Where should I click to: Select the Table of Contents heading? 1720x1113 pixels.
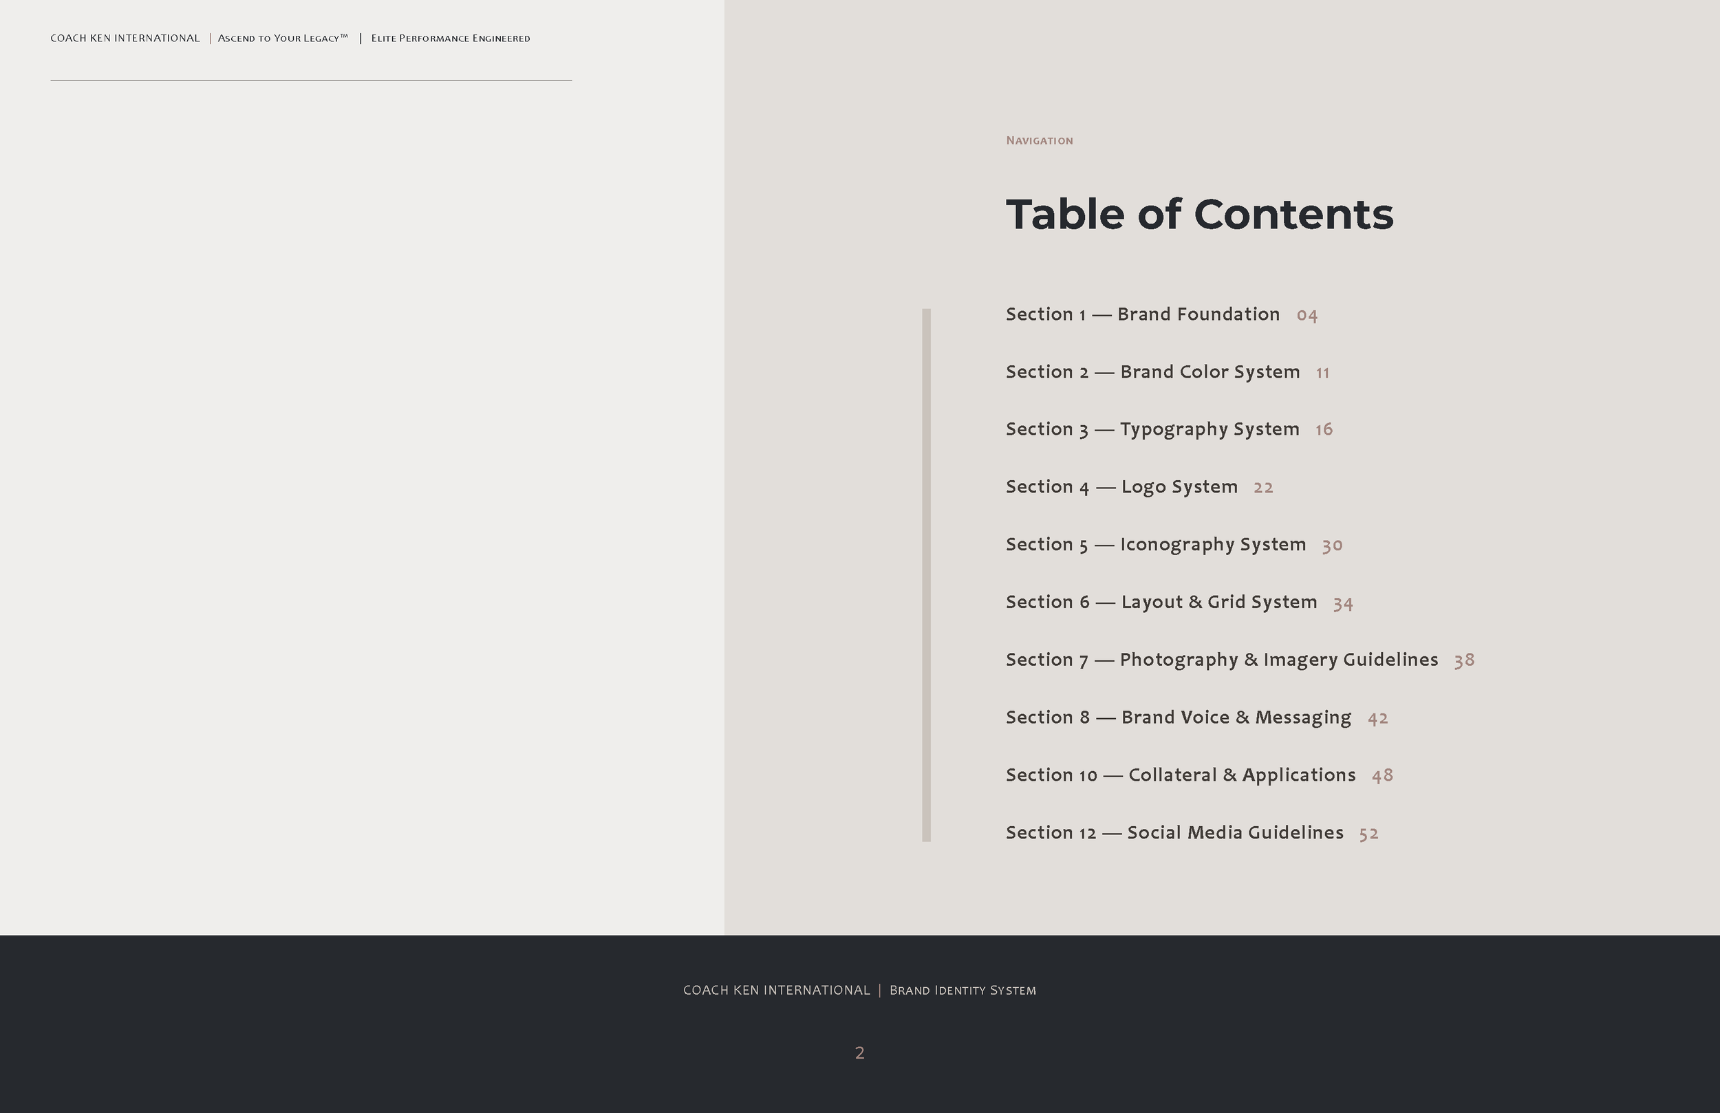pyautogui.click(x=1200, y=215)
